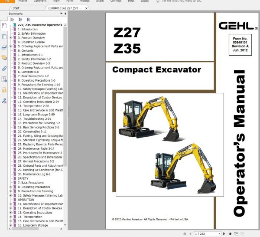The width and height of the screenshot is (260, 237).
Task: Click the bookmarks horizontal scrollbar right arrow
Action: 61,229
